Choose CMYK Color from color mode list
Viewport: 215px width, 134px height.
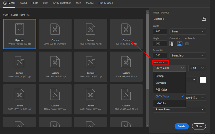tap(169, 96)
